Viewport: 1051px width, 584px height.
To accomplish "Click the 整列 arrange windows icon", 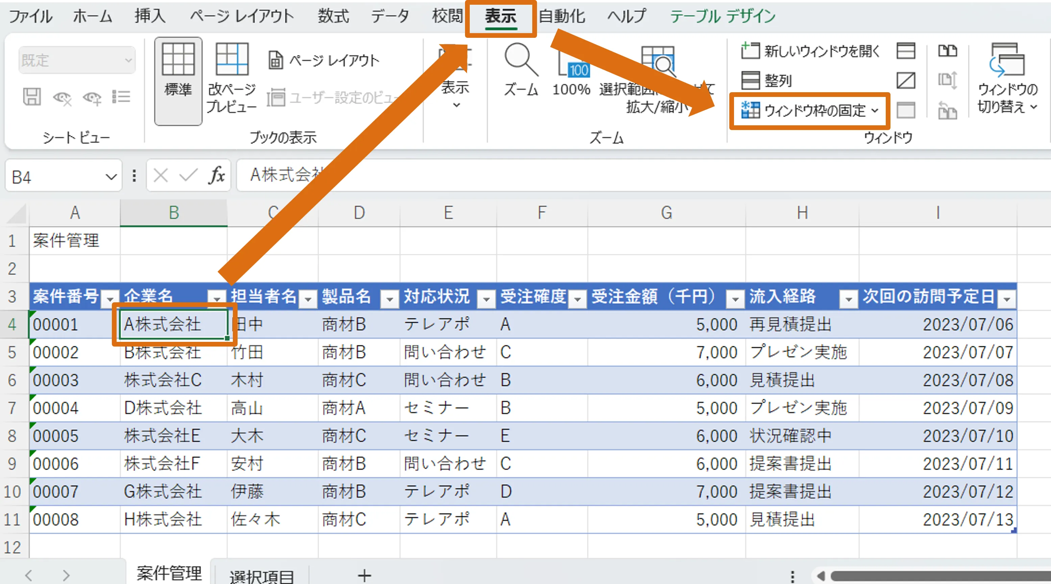I will (750, 80).
